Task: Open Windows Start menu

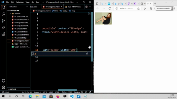Action: pos(3,96)
